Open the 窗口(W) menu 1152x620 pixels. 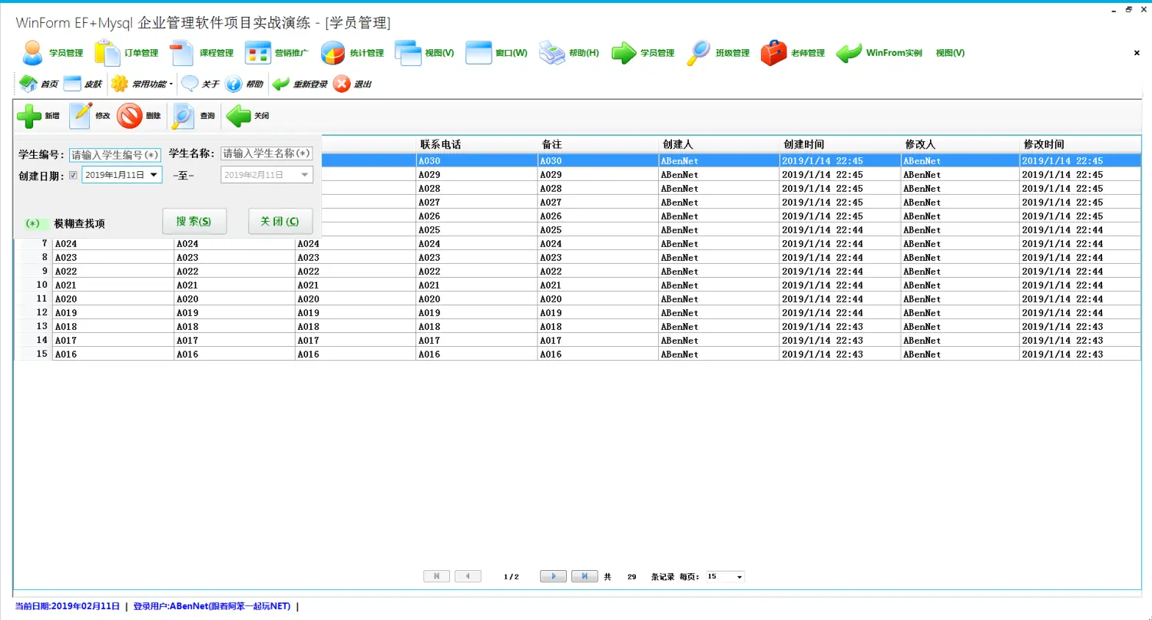click(x=498, y=53)
